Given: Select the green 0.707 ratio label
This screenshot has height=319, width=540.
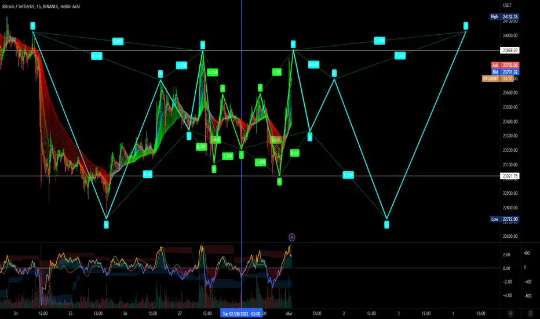Looking at the screenshot, I should (x=202, y=147).
